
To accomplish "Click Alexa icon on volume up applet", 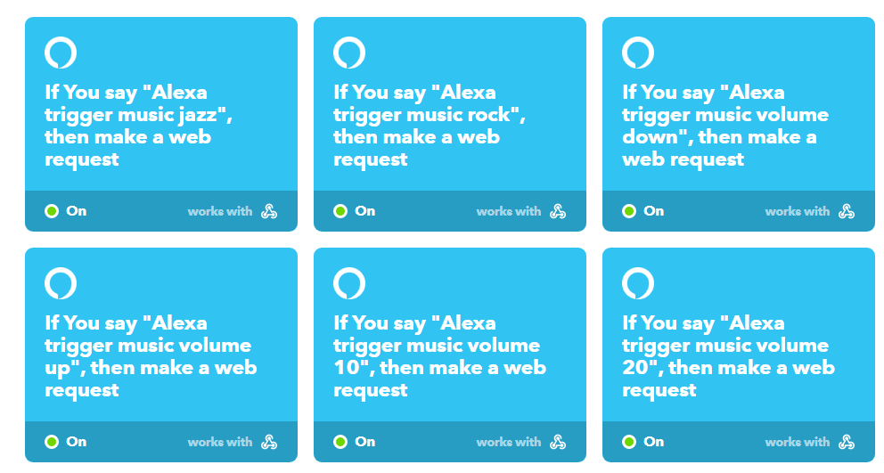I will coord(61,283).
